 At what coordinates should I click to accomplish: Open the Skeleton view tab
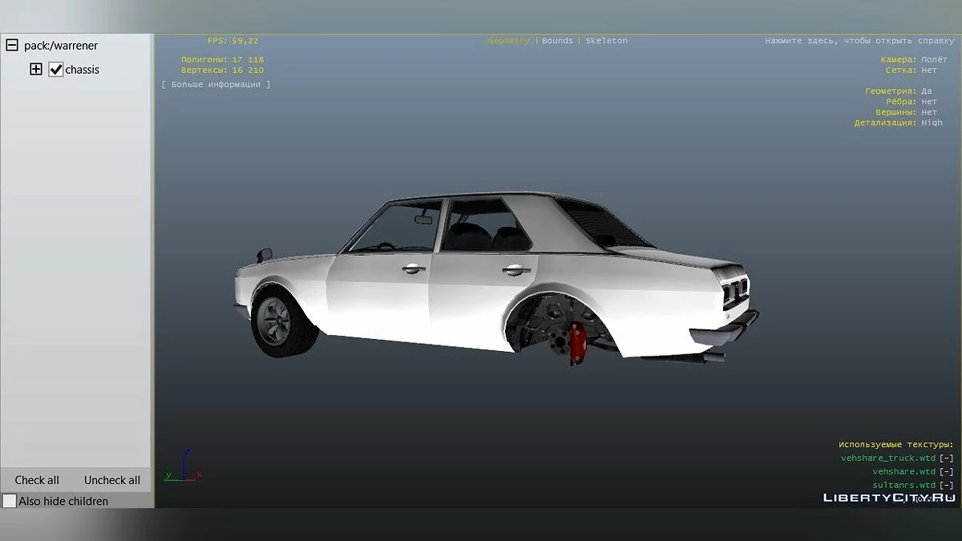click(x=606, y=41)
